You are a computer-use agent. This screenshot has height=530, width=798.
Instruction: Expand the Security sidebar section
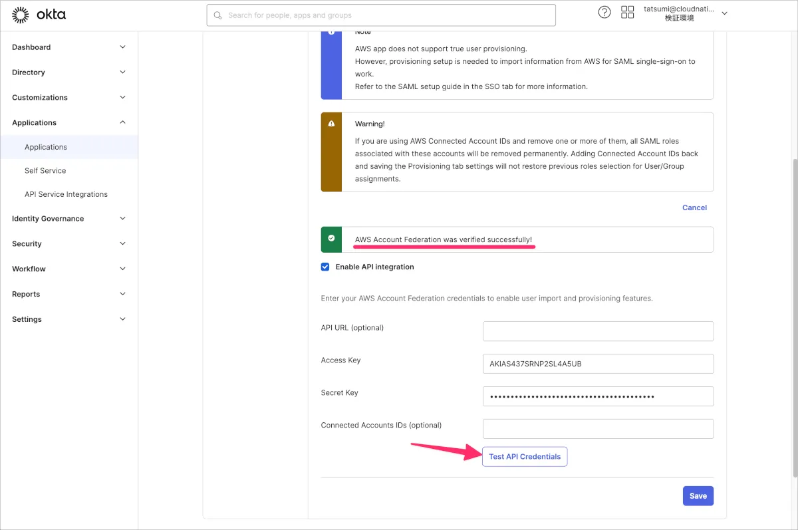[x=68, y=244]
